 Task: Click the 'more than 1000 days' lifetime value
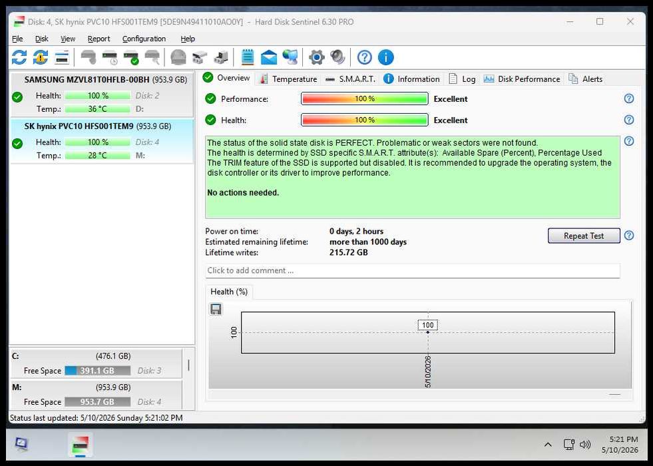tap(368, 242)
